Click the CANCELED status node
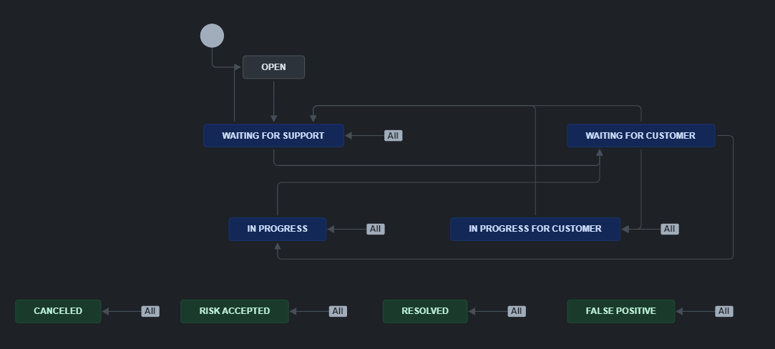 pyautogui.click(x=58, y=311)
